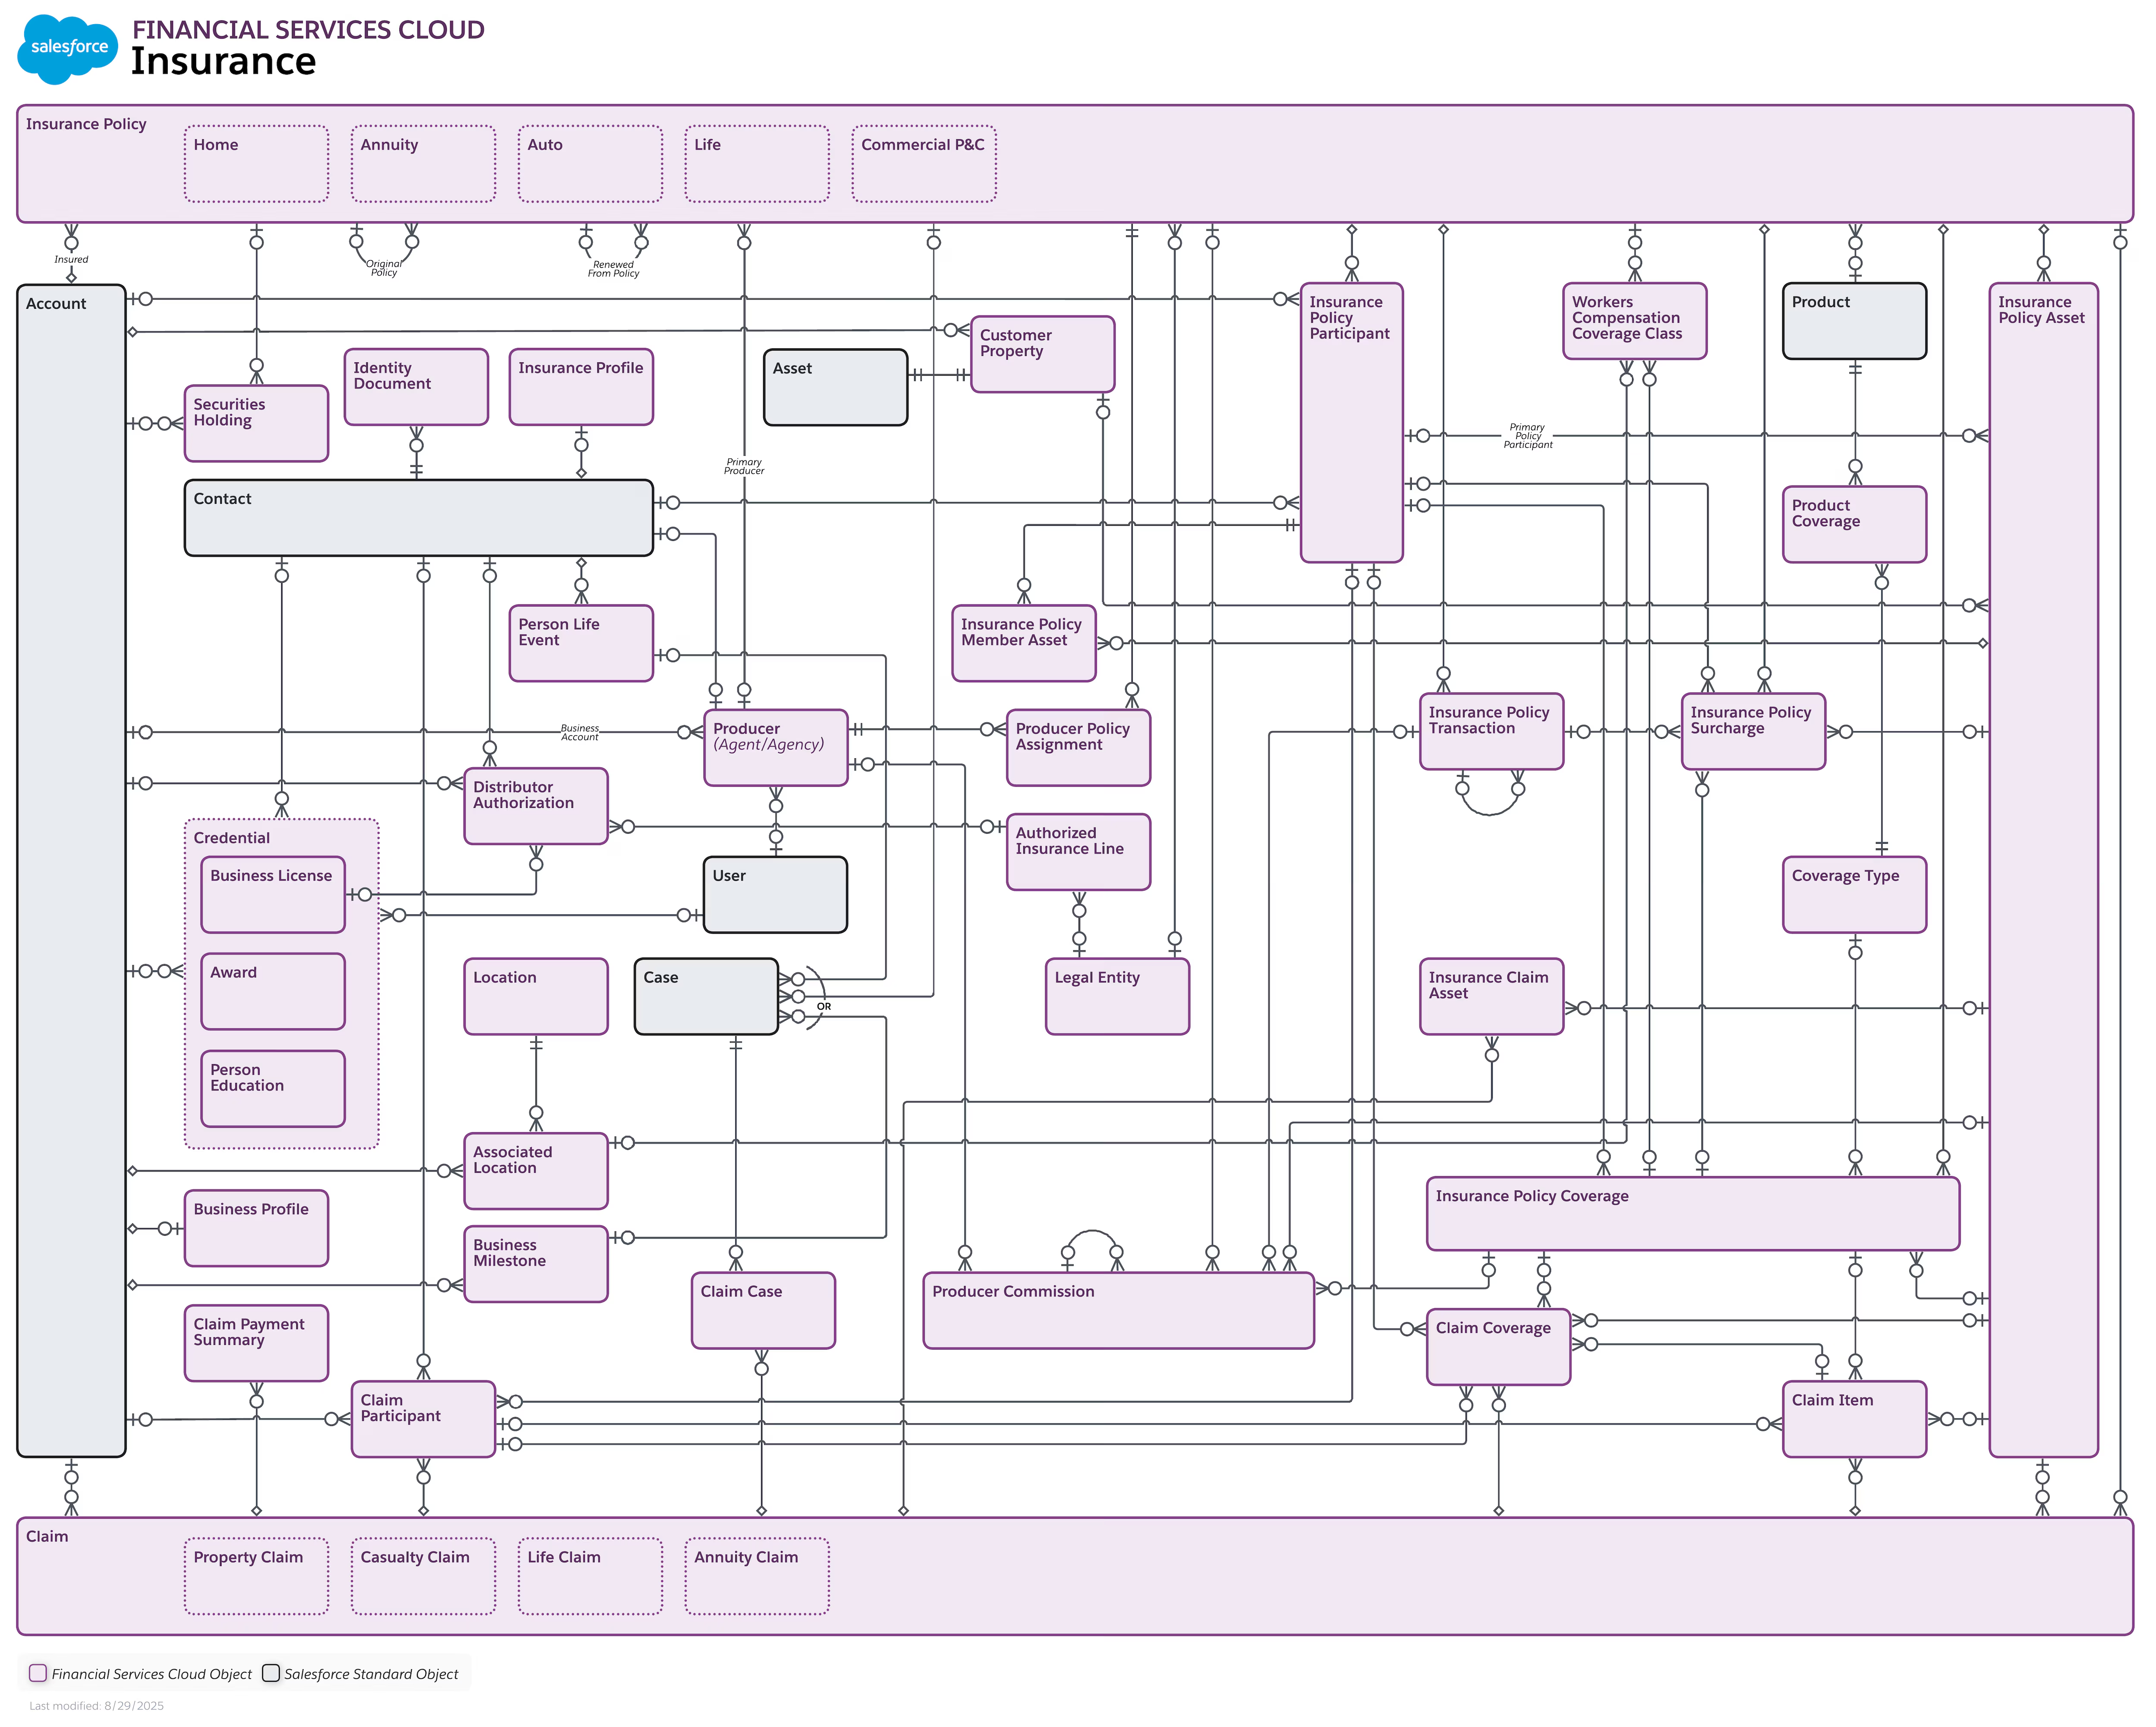This screenshot has height=1727, width=2156.
Task: Click the Insurance Profile entity
Action: [581, 387]
